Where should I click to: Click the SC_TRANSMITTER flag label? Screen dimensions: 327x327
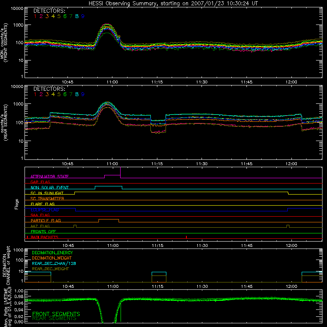coord(47,199)
